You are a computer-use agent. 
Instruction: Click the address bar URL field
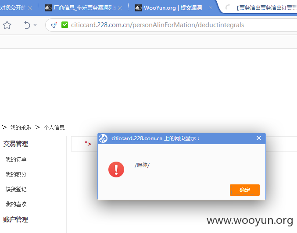(171, 25)
